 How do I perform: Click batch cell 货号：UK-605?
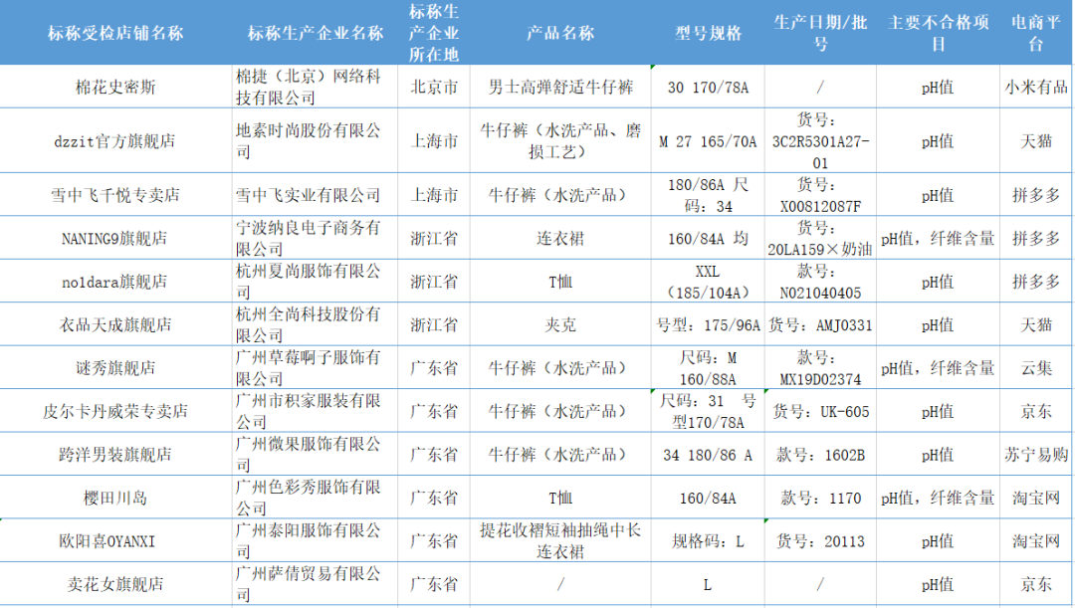820,411
